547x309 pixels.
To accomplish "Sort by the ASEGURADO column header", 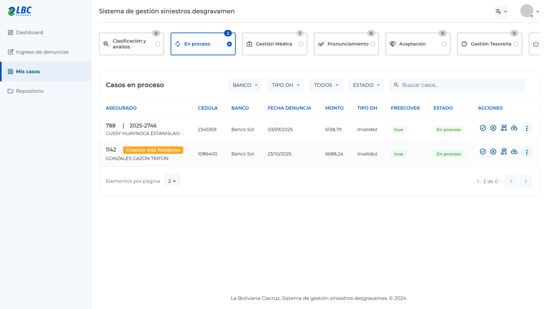I will pyautogui.click(x=121, y=108).
